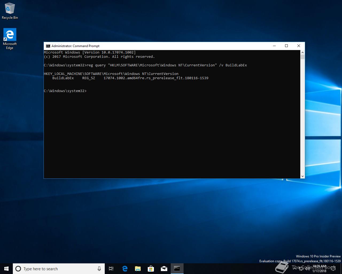342x274 pixels.
Task: Click the 'Type here to search' box
Action: [59, 269]
